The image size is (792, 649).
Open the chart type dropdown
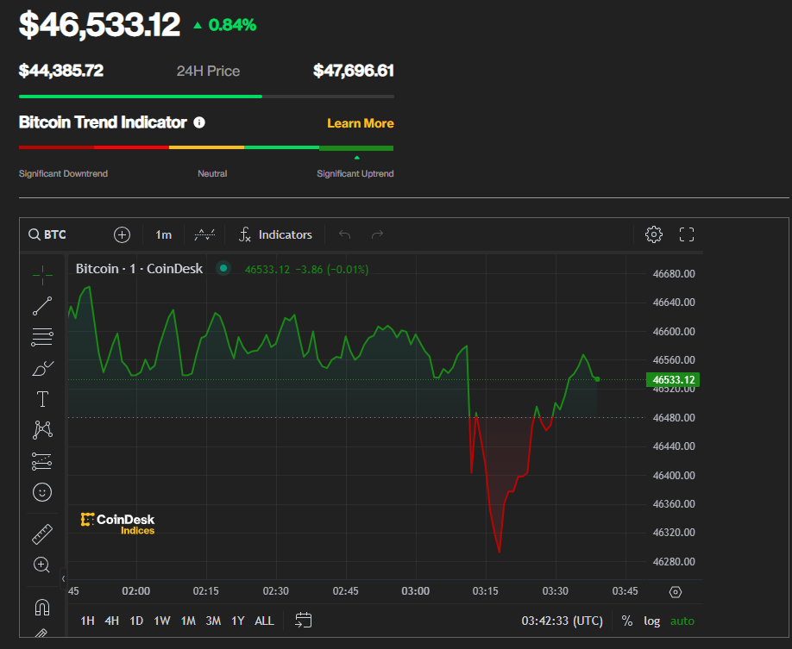tap(204, 234)
